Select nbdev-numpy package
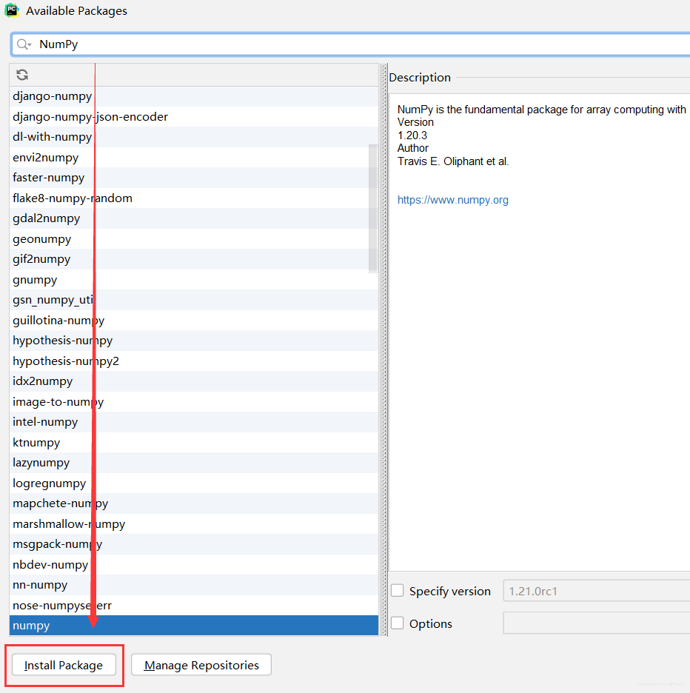690x693 pixels. 194,564
